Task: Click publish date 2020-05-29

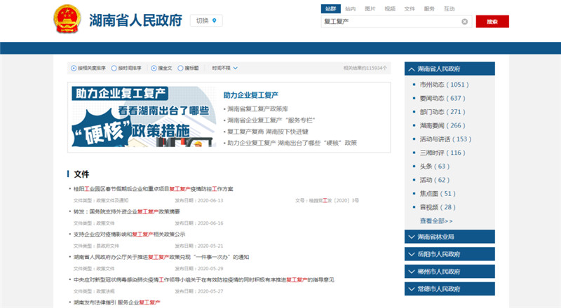Action: click(210, 268)
